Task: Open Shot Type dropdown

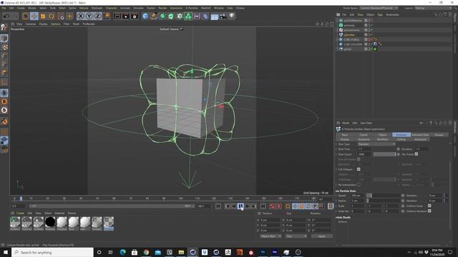Action: [x=376, y=144]
